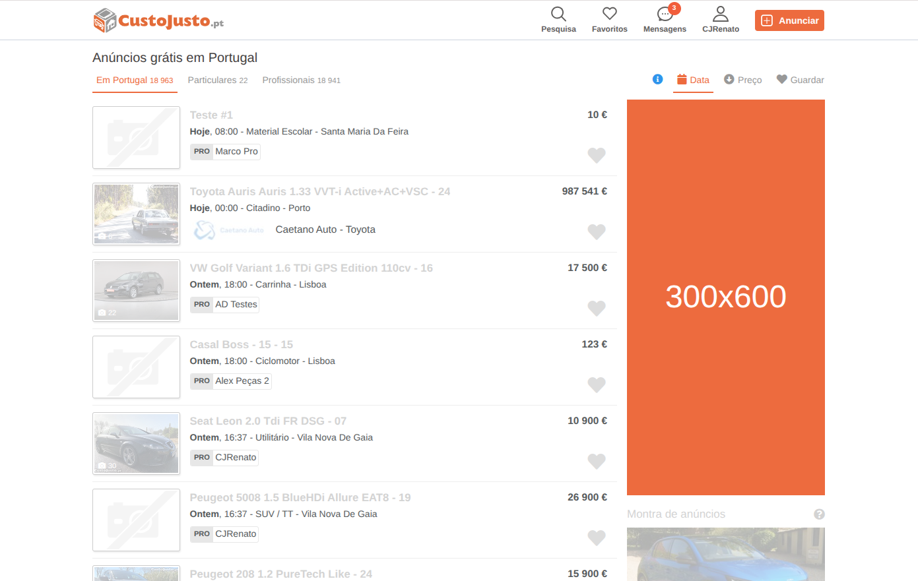This screenshot has width=918, height=581.
Task: Click the help icon beside Montra de anúncios
Action: [819, 514]
